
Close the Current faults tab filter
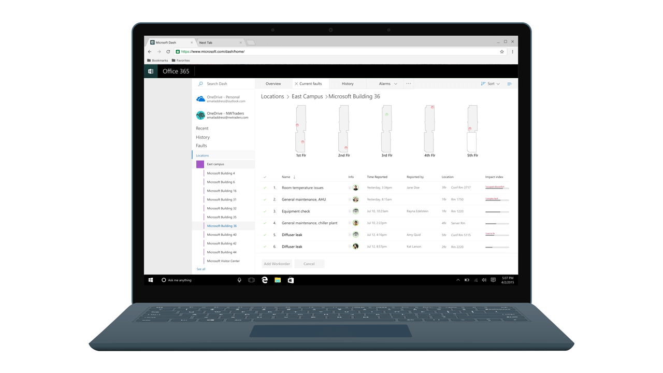(296, 83)
